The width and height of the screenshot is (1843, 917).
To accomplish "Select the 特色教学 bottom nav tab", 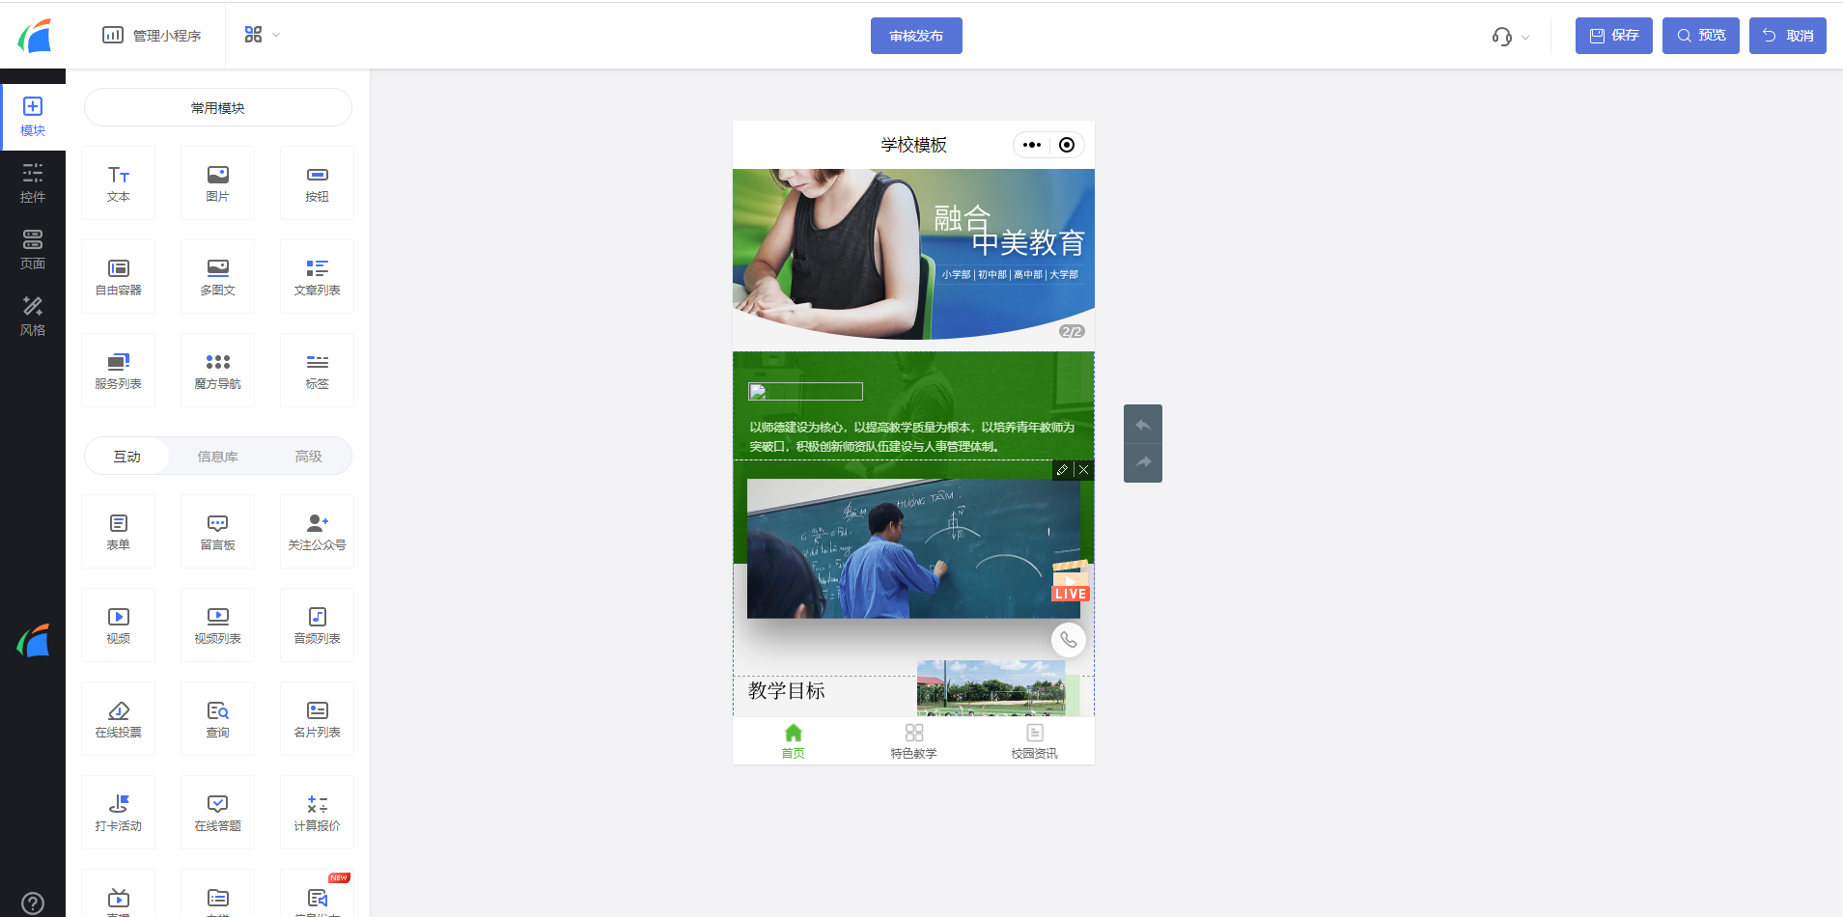I will point(914,741).
